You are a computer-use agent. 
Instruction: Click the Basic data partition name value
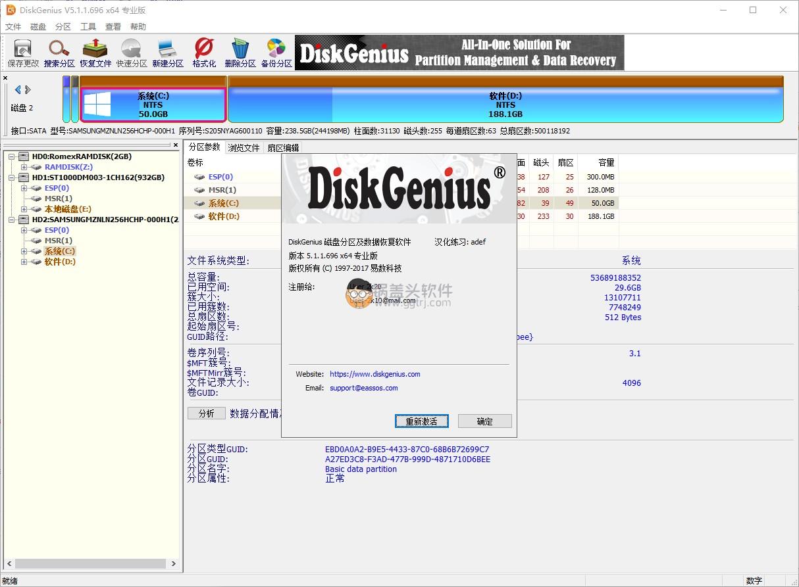(x=361, y=469)
